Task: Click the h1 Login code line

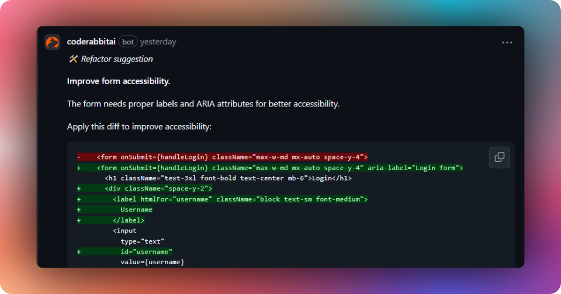Action: [228, 178]
